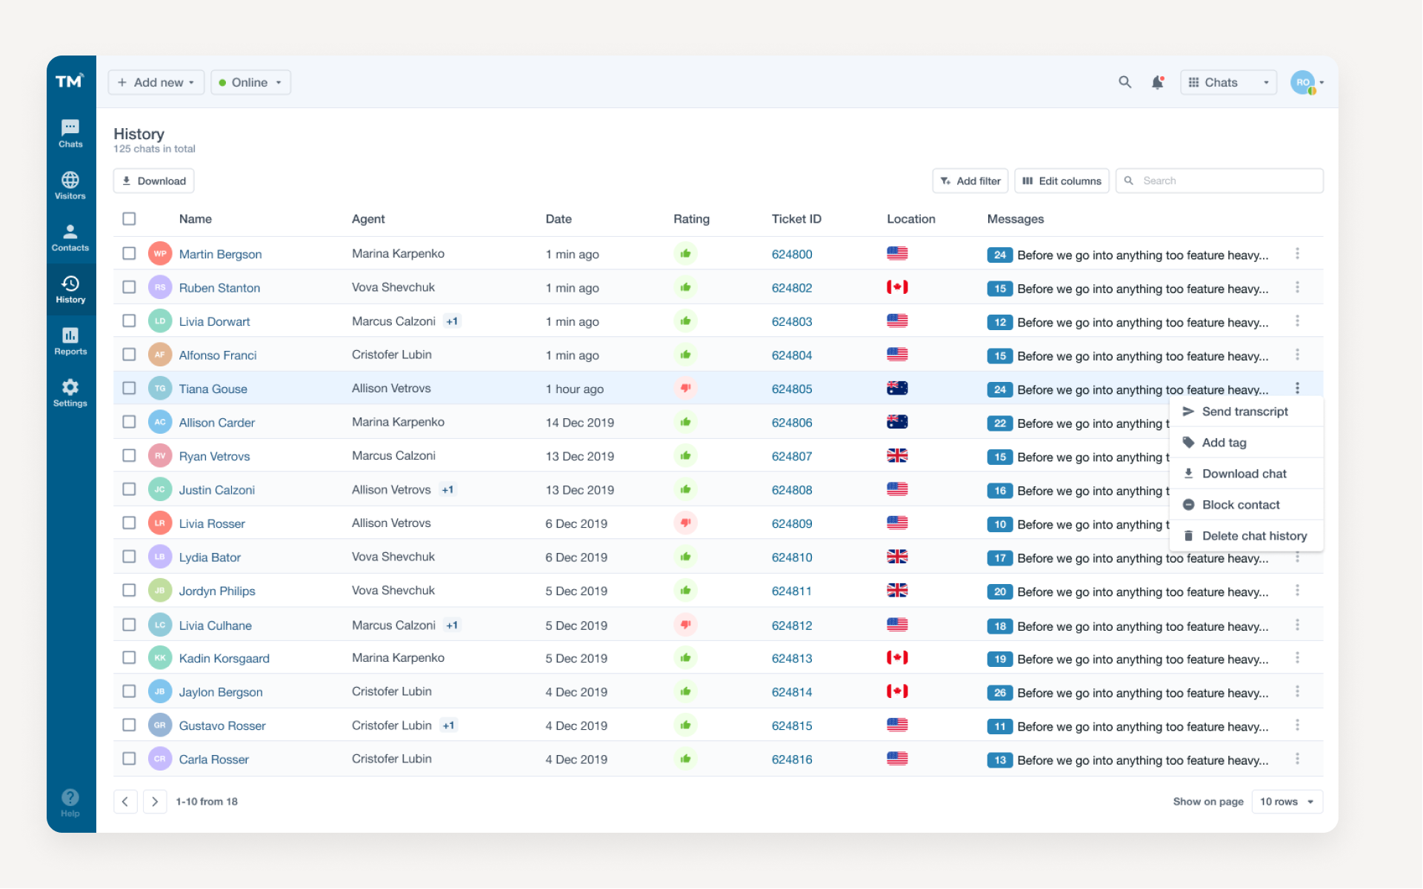Change the 10 rows per page dropdown
The height and width of the screenshot is (889, 1423).
pos(1287,802)
